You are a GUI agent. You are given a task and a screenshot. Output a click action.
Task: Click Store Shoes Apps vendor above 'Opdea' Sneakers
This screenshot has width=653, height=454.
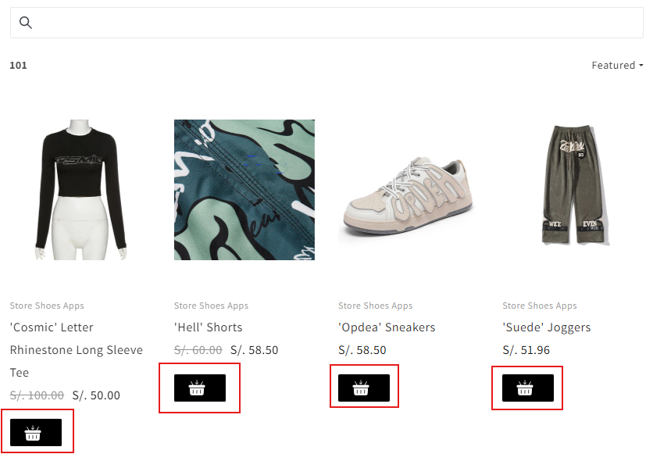[375, 306]
